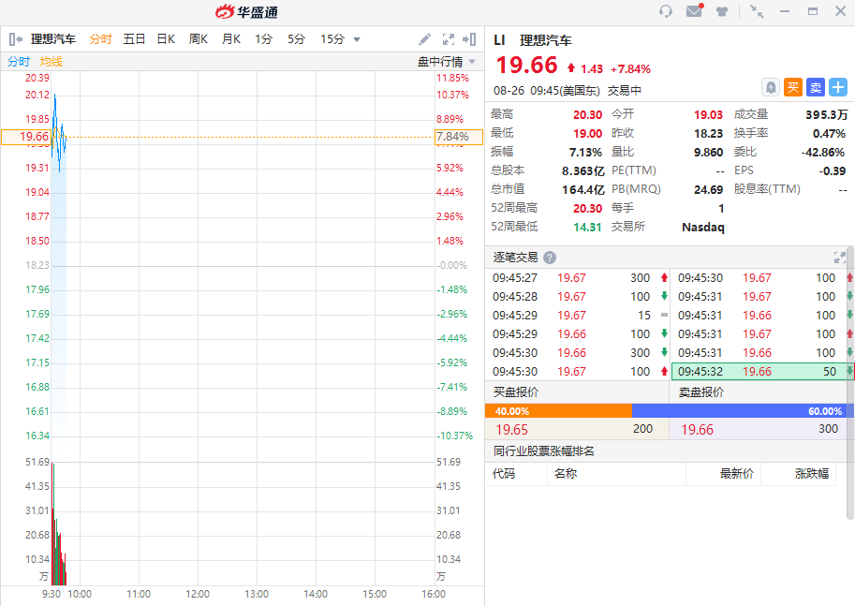This screenshot has height=606, width=855.
Task: Collapse the right panel using arrow icon
Action: click(470, 39)
